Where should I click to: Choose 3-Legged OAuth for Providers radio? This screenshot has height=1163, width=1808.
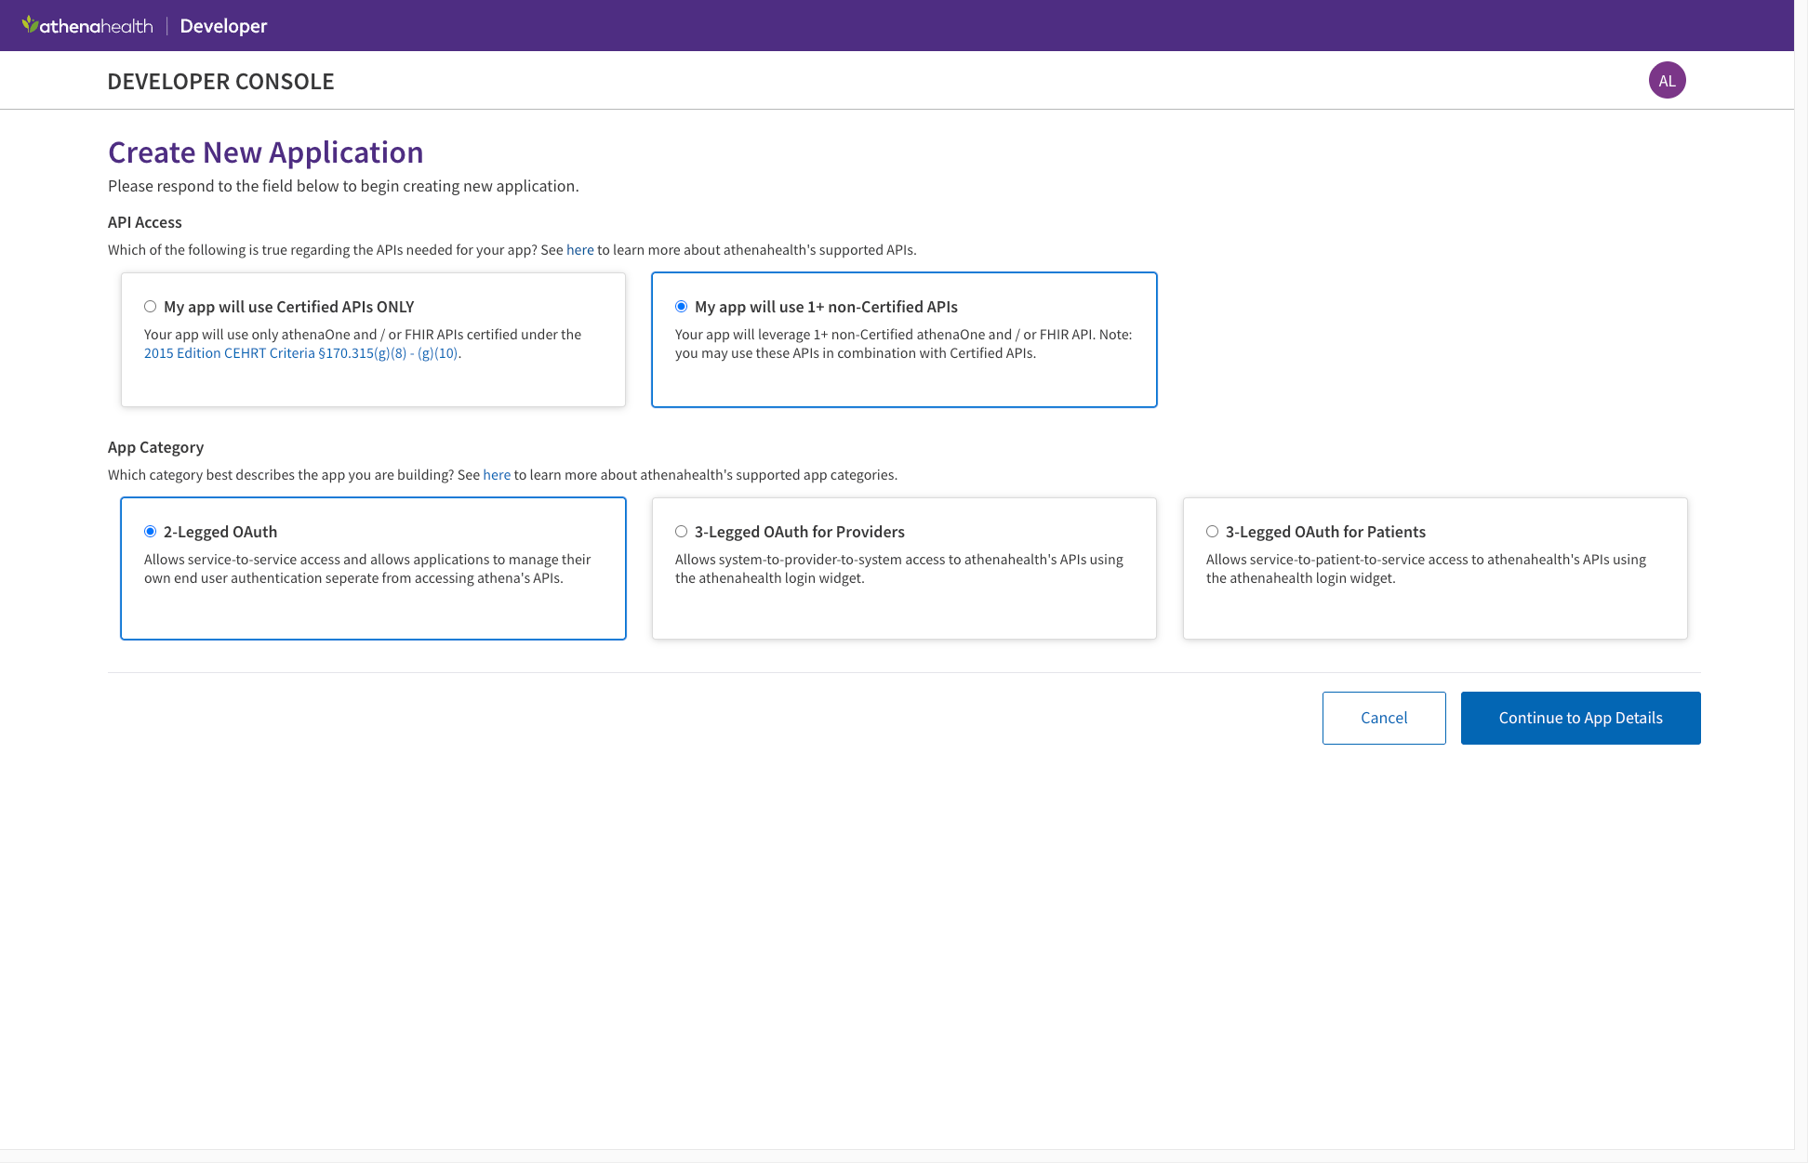682,532
